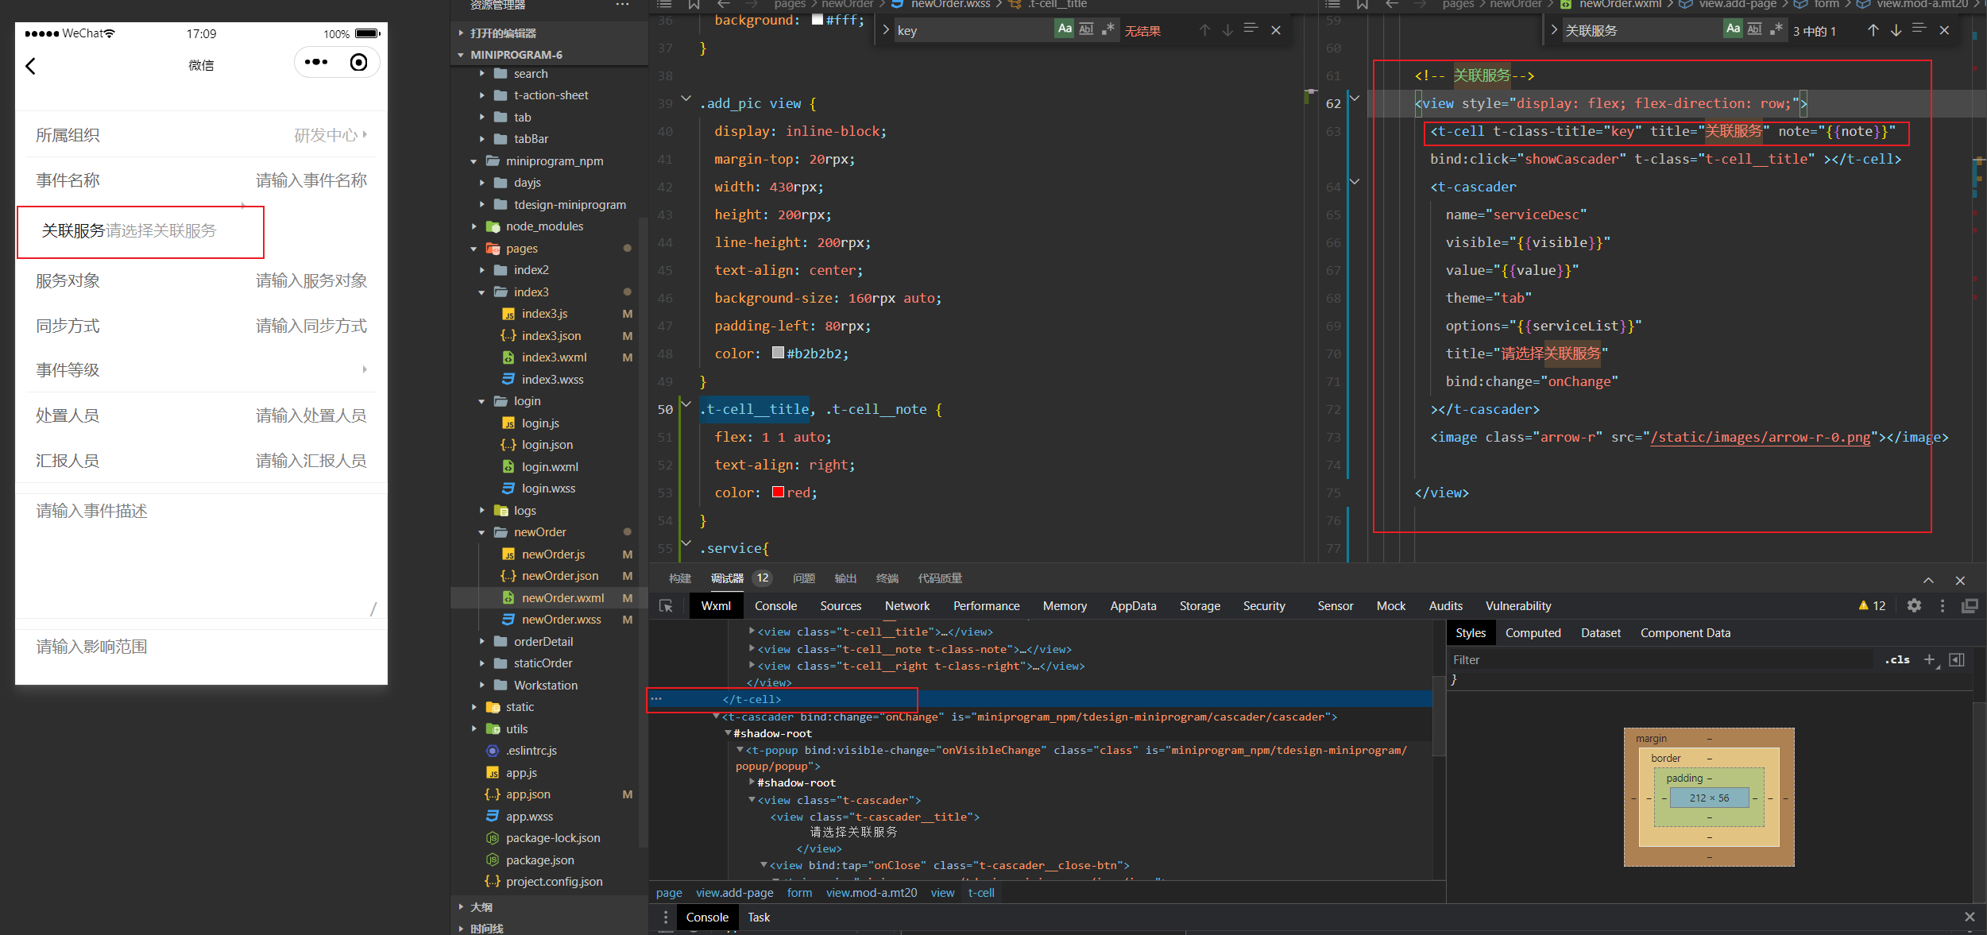1987x935 pixels.
Task: Open devtools settings gear
Action: point(1914,605)
